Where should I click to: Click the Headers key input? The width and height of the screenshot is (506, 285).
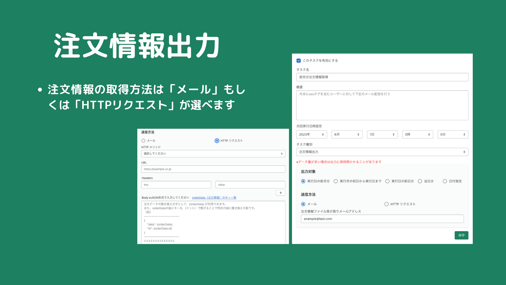(176, 185)
